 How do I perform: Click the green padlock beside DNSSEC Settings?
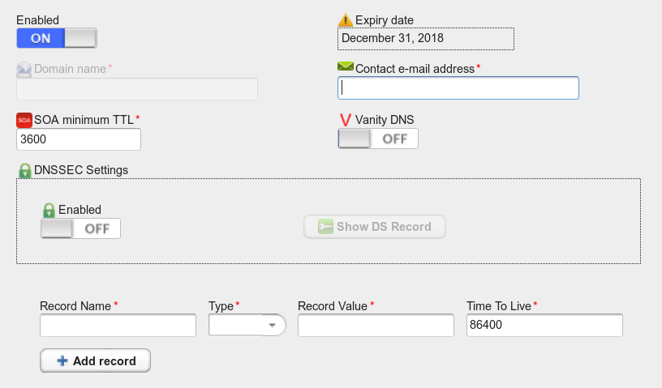tap(25, 170)
